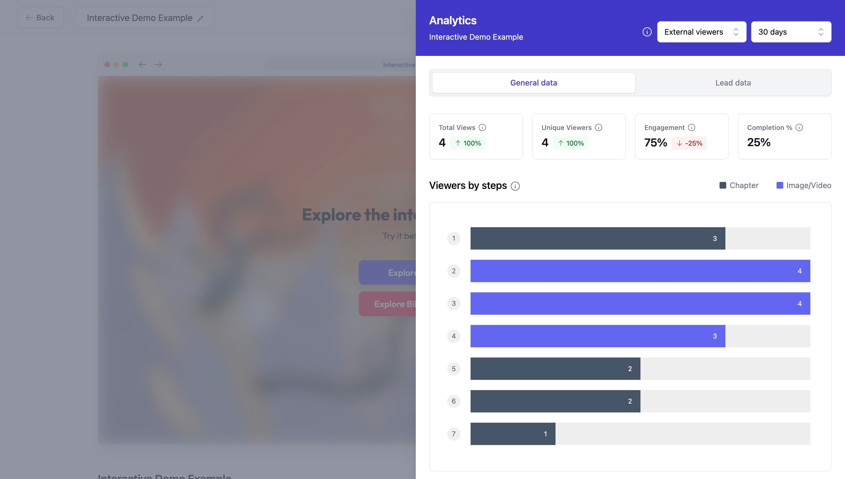Screen dimensions: 845x479
Task: Click the info icon in Analytics header
Action: click(x=647, y=32)
